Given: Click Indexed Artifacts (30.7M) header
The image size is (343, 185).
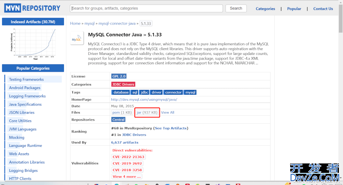Looking at the screenshot, I should 33,22.
